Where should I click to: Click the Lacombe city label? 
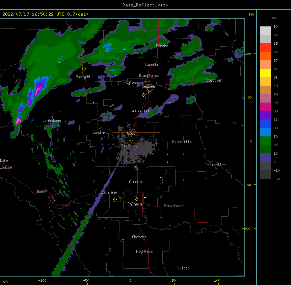point(152,65)
